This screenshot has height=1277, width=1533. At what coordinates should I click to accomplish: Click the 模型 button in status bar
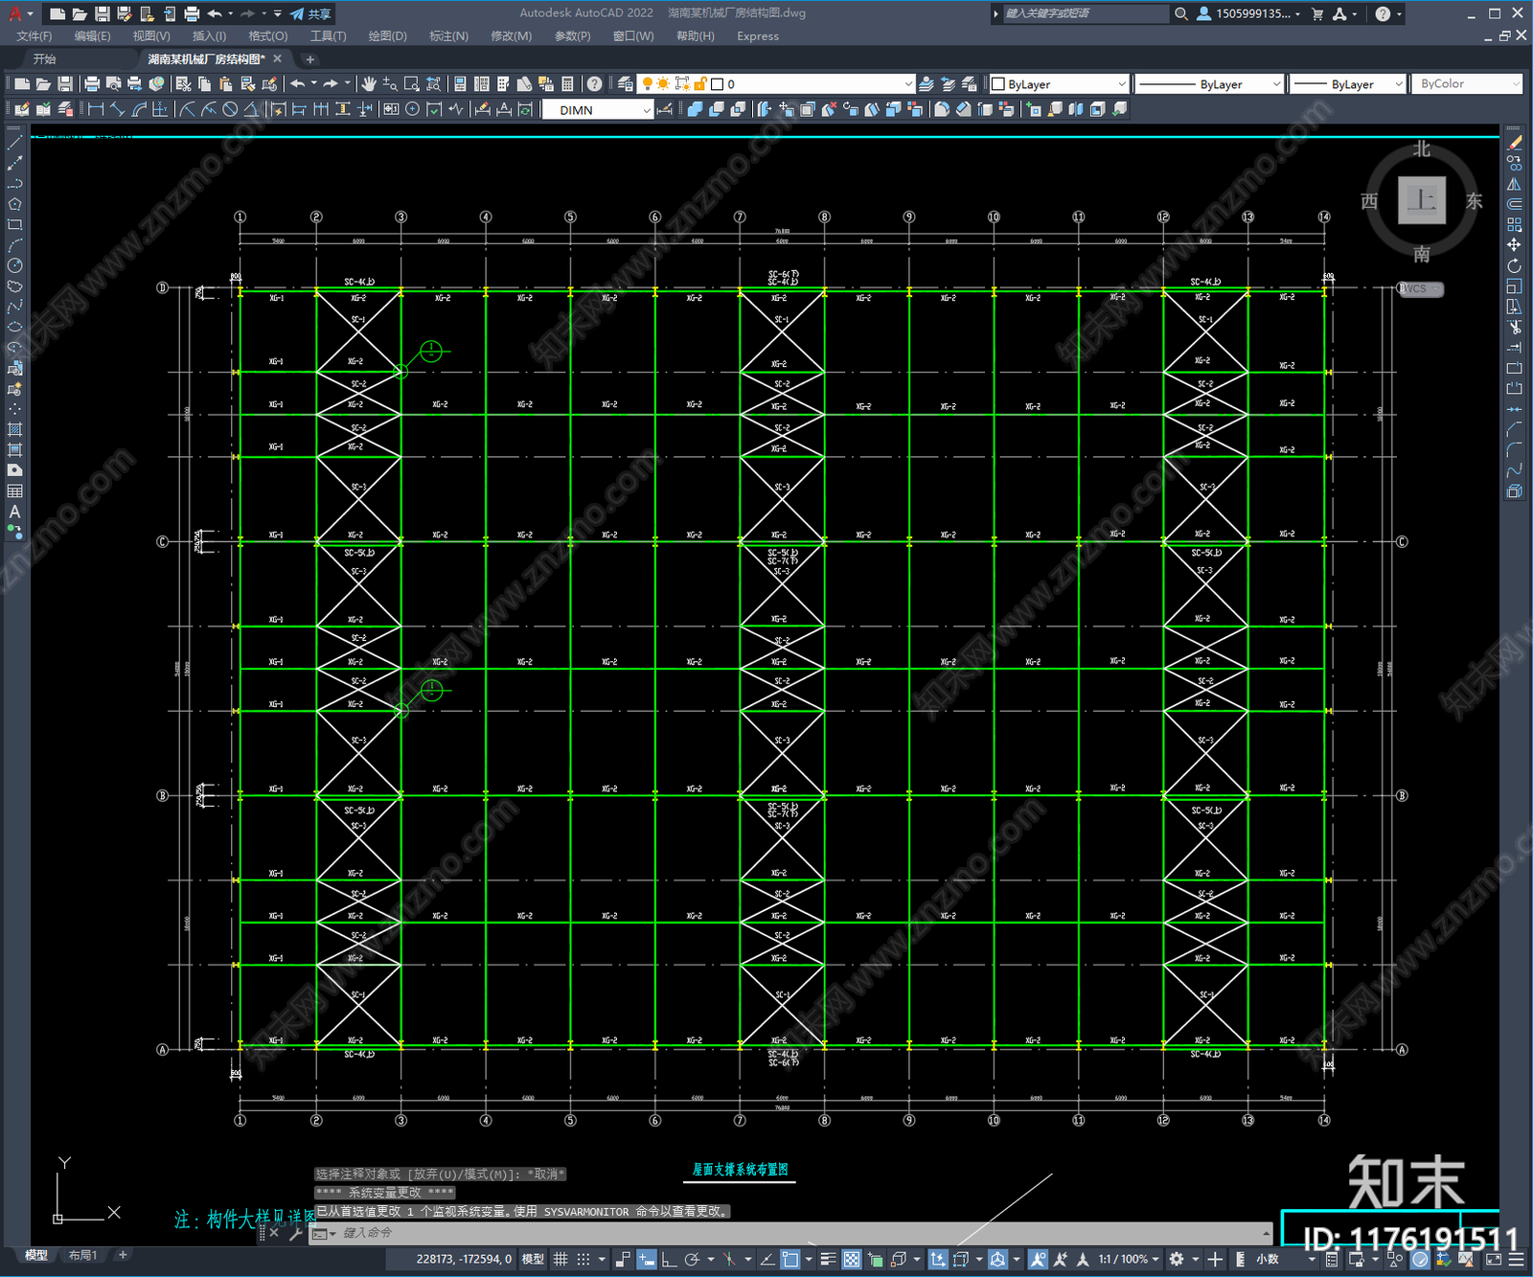[x=533, y=1259]
